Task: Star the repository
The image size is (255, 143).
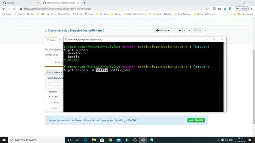Action: [182, 31]
